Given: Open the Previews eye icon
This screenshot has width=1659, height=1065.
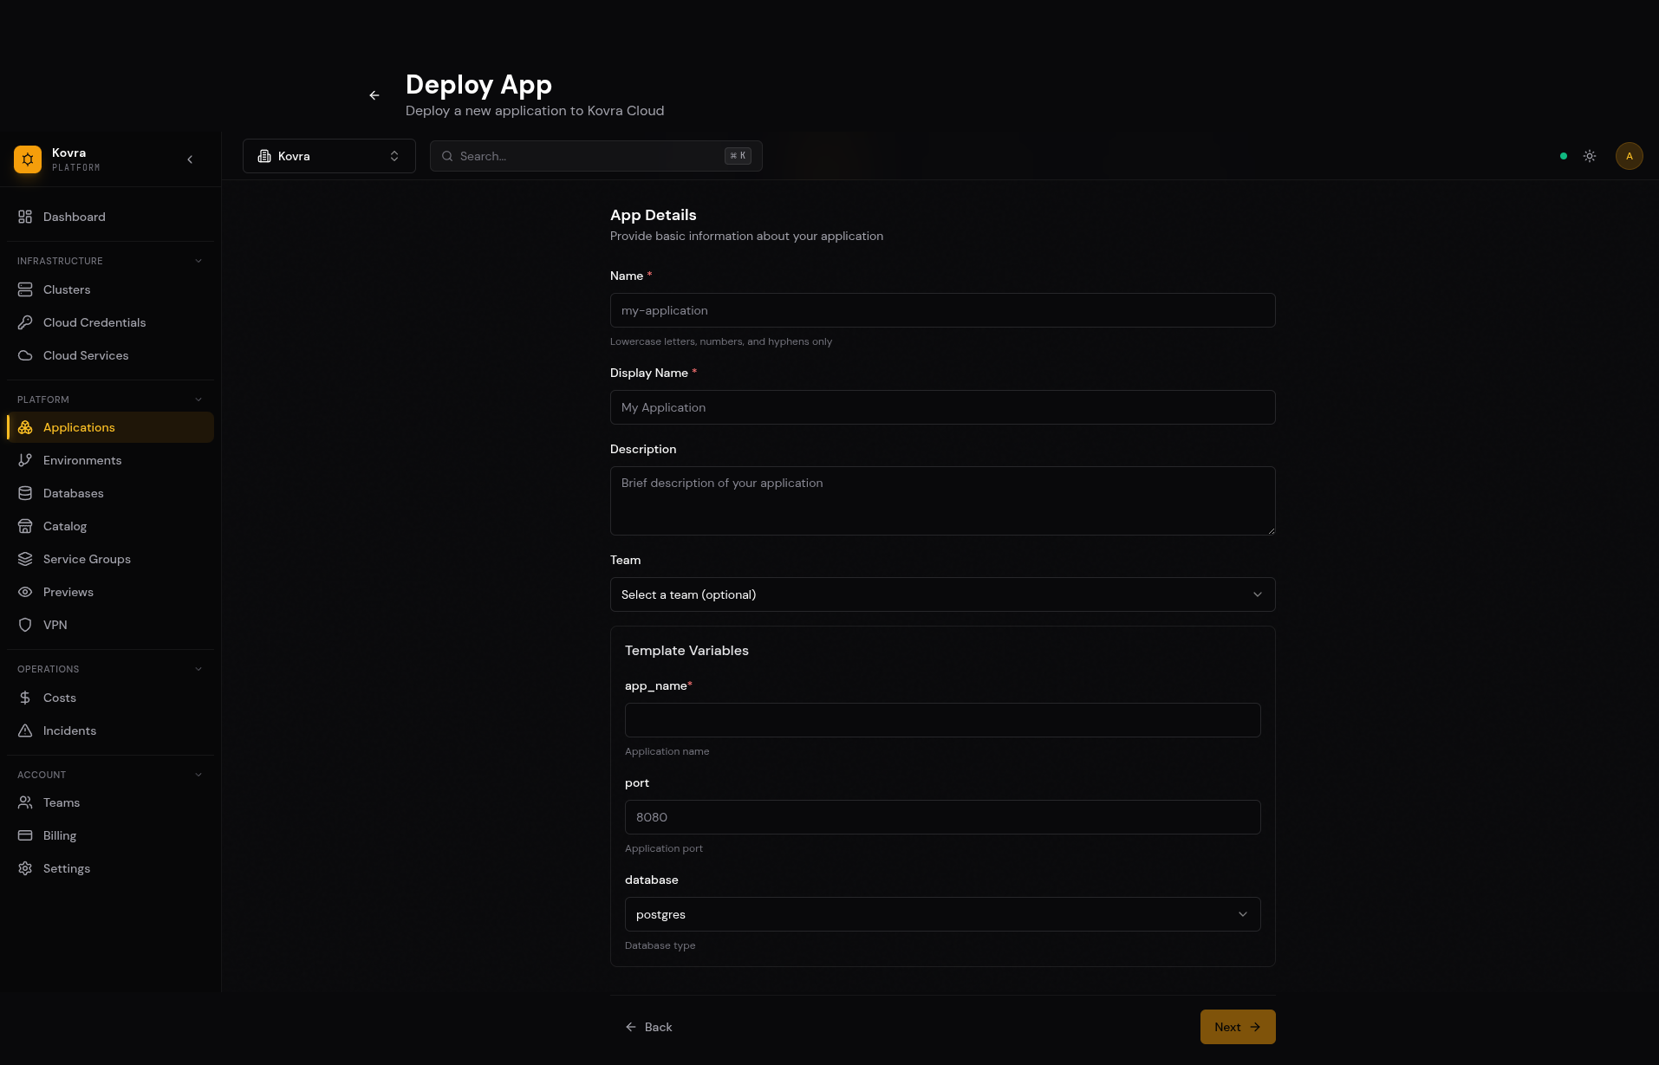Looking at the screenshot, I should tap(25, 592).
